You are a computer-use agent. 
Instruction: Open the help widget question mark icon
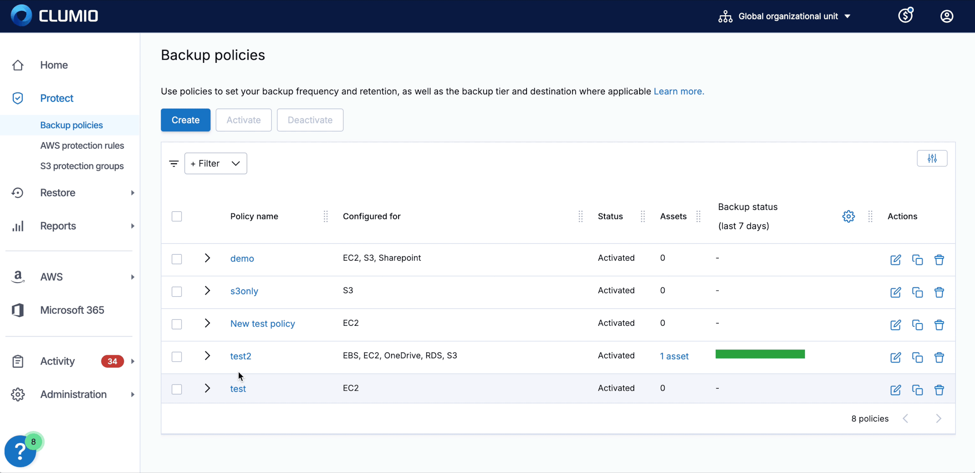(20, 452)
